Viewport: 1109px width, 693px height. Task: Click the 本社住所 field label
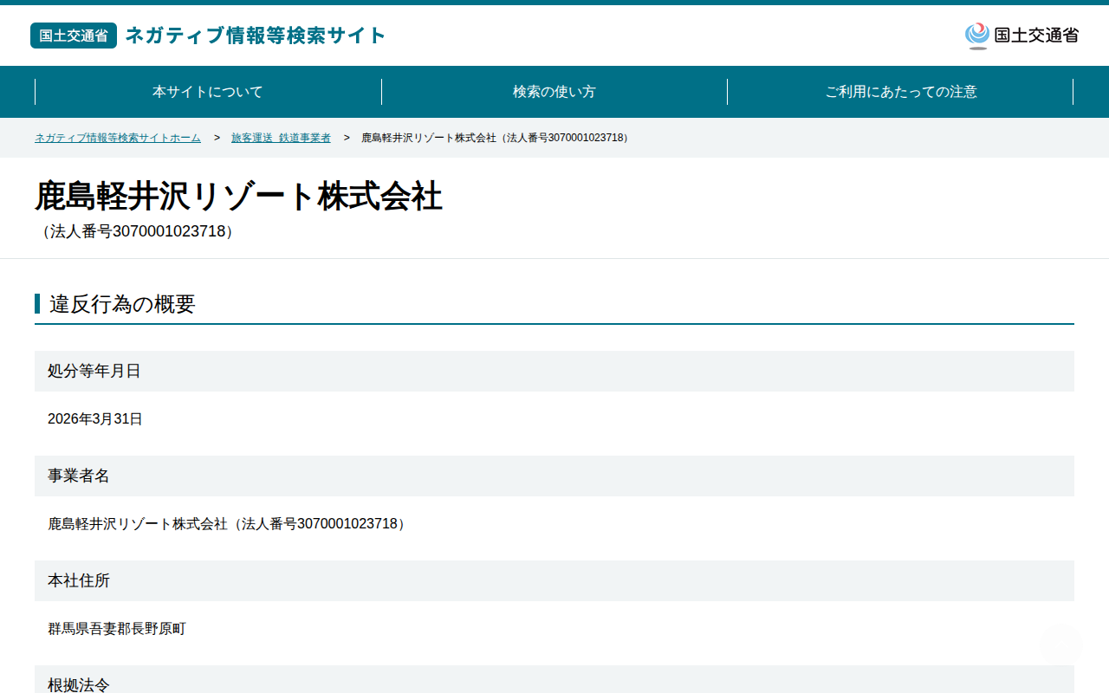coord(79,580)
